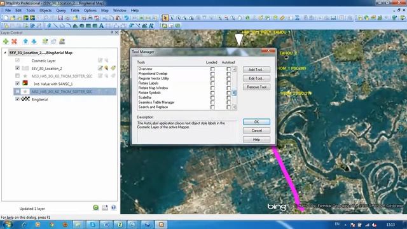Pick the Grabber hand tool

click(240, 18)
